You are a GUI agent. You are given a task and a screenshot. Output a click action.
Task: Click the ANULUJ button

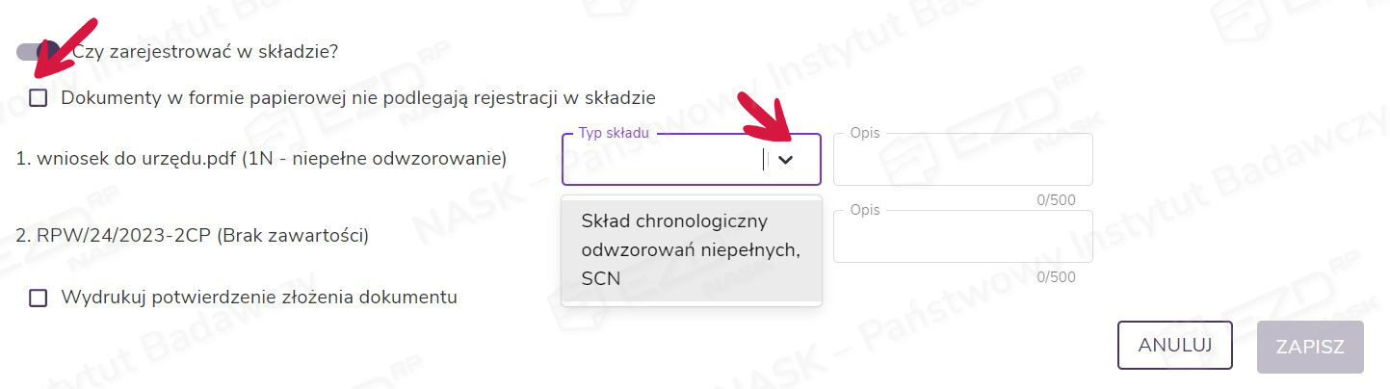pyautogui.click(x=1174, y=345)
